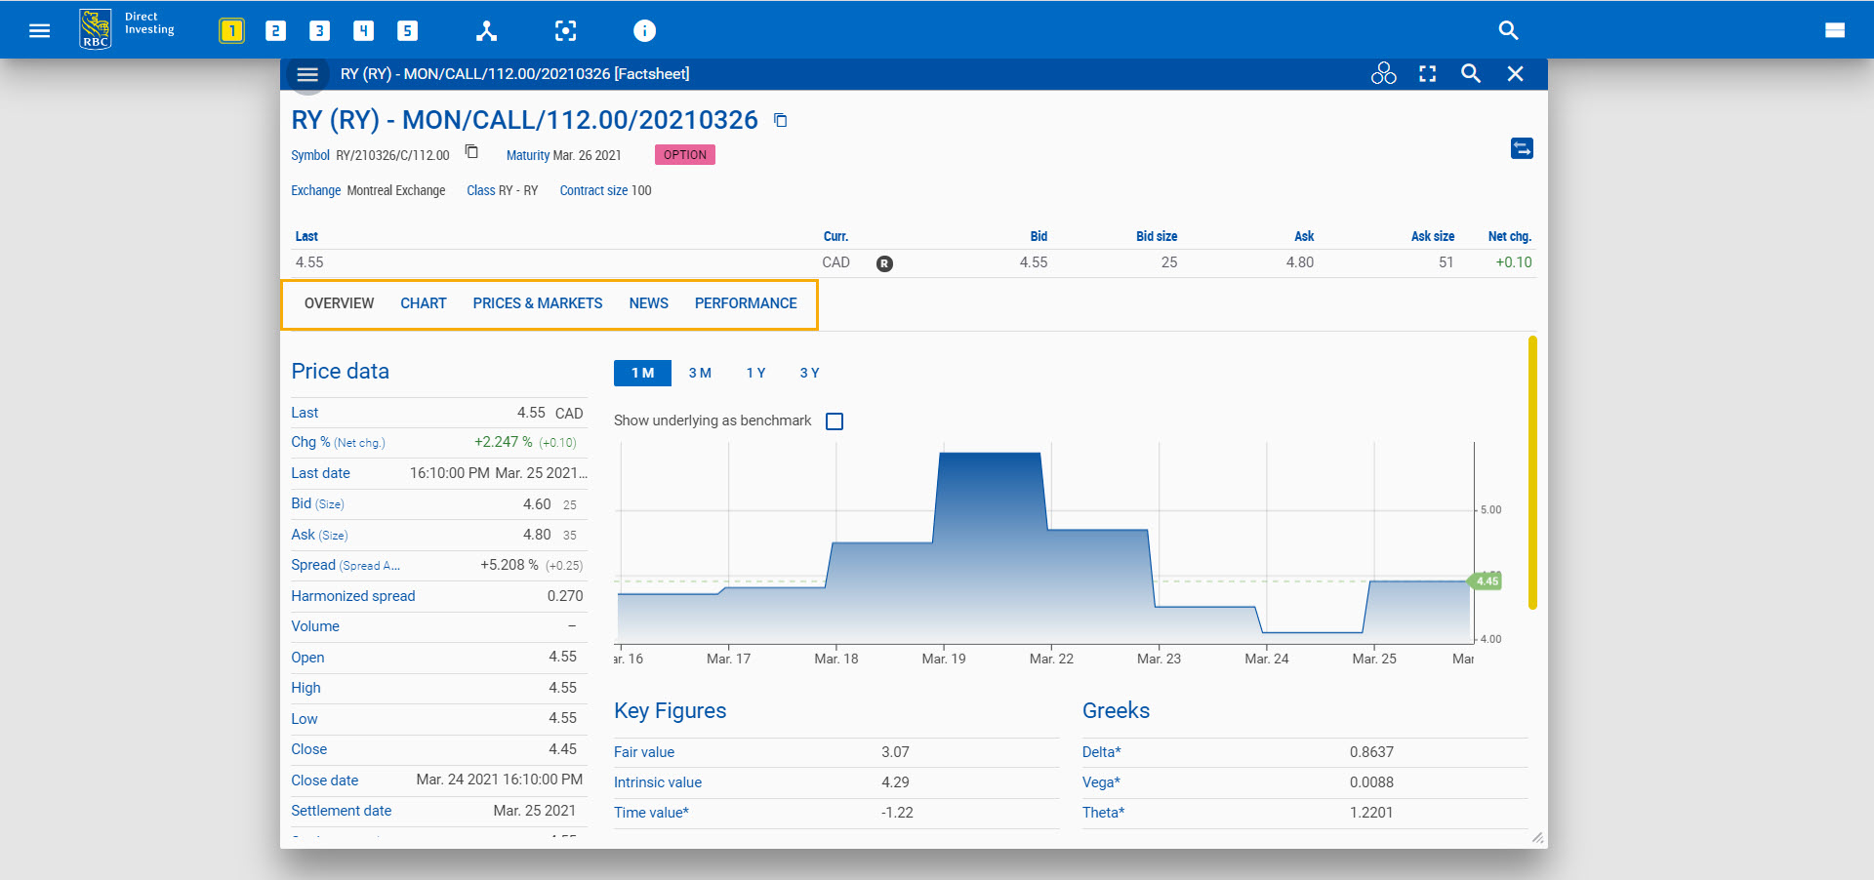Select the 3 Y chart period
The height and width of the screenshot is (880, 1874).
(x=809, y=373)
